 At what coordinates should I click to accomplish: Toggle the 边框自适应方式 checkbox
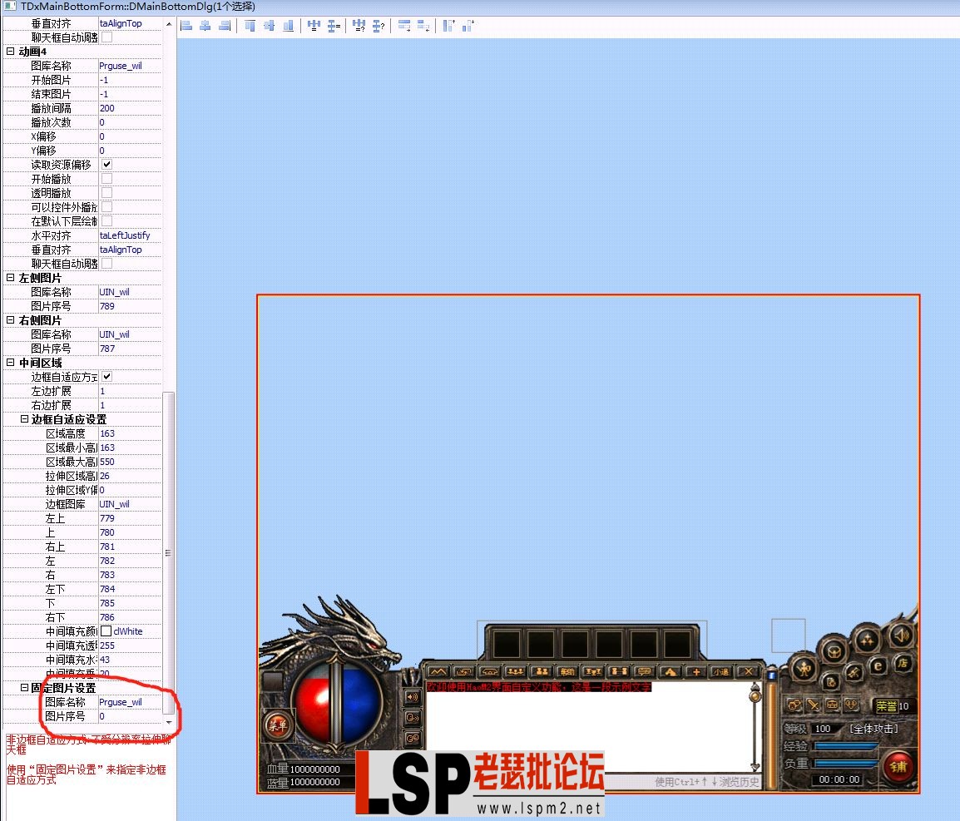tap(106, 377)
